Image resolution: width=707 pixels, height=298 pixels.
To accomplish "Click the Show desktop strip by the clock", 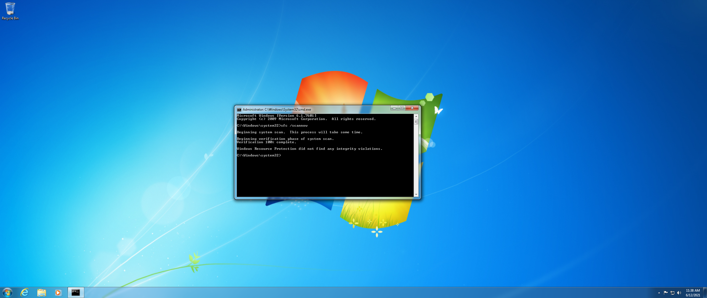I will click(705, 292).
